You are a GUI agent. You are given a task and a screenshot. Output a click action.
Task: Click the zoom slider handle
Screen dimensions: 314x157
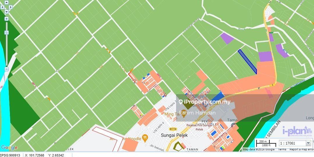pyautogui.click(x=6, y=33)
